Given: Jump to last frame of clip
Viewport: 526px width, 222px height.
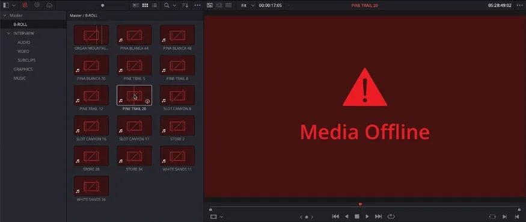Looking at the screenshot, I should pyautogui.click(x=378, y=217).
